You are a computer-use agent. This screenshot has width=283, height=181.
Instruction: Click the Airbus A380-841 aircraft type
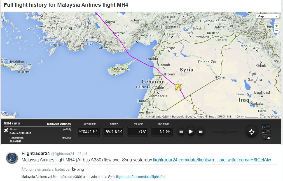click(20, 133)
